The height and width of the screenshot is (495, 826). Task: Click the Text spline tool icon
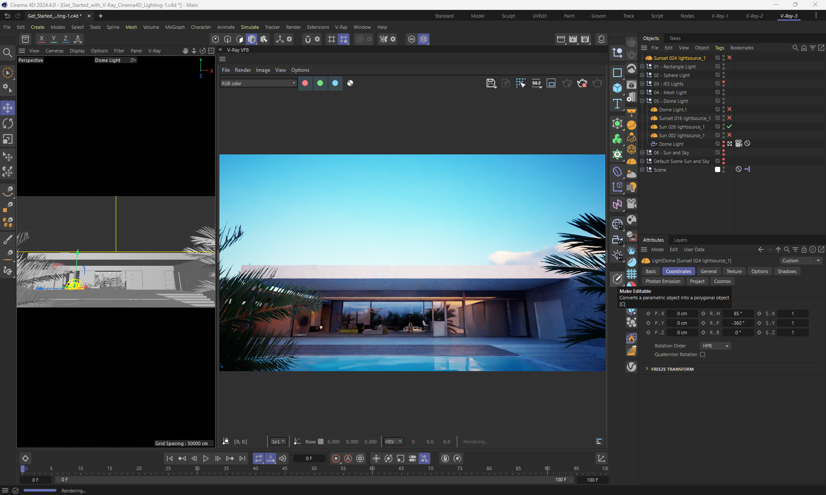point(617,104)
